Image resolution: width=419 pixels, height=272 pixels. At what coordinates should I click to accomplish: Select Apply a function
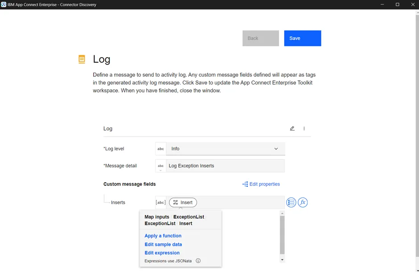163,236
